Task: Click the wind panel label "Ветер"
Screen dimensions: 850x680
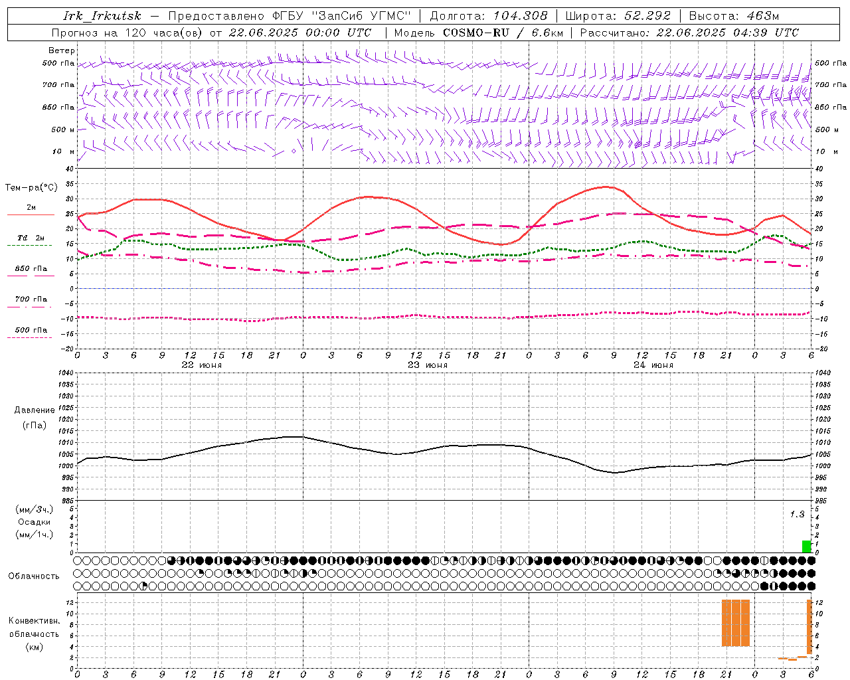Action: pyautogui.click(x=62, y=50)
